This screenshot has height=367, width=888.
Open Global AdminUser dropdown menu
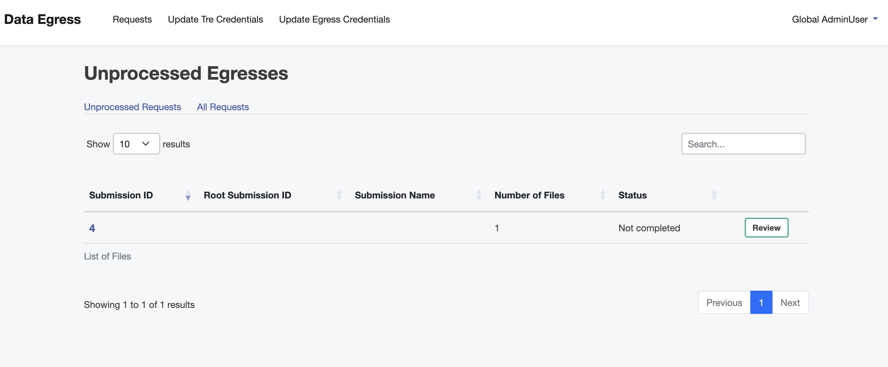coord(835,19)
